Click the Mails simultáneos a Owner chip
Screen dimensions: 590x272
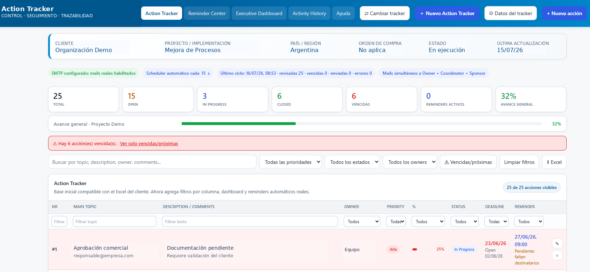pyautogui.click(x=434, y=73)
